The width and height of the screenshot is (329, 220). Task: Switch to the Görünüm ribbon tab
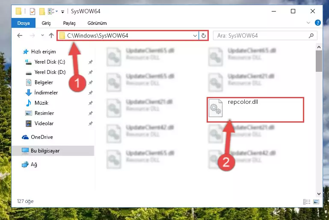97,23
